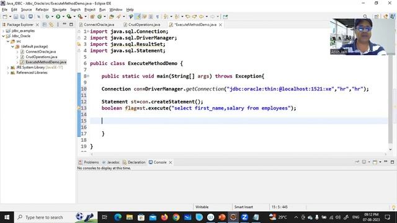Click the Save toolbar icon
This screenshot has width=397, height=223.
click(x=16, y=17)
